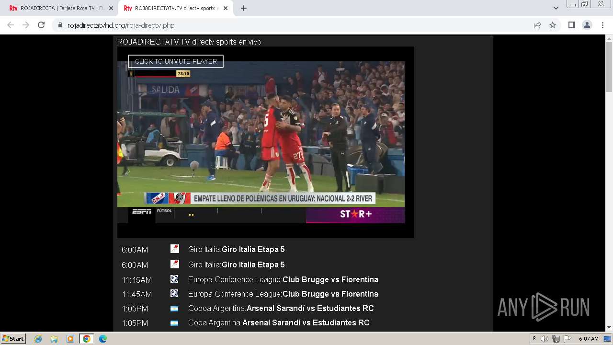
Task: Click Argentina flag icon beside Copa Argentina
Action: [x=174, y=323]
